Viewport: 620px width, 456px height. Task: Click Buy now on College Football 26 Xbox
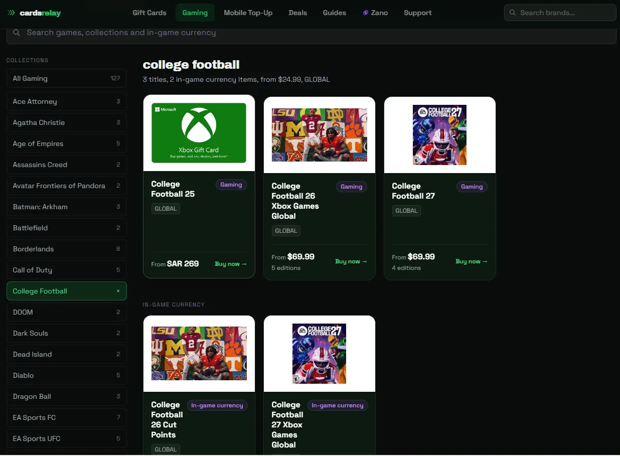[351, 261]
